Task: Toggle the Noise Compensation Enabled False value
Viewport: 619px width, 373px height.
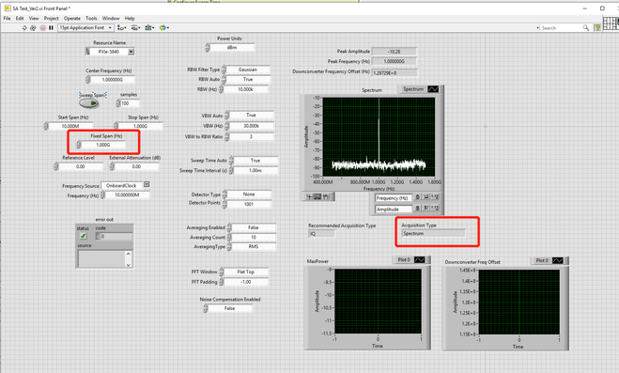Action: (230, 308)
